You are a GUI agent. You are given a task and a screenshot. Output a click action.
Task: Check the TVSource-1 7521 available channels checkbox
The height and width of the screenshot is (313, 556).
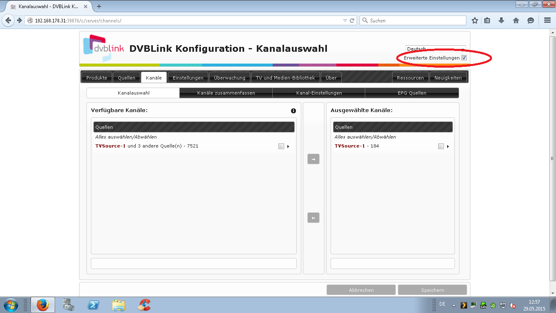click(281, 146)
